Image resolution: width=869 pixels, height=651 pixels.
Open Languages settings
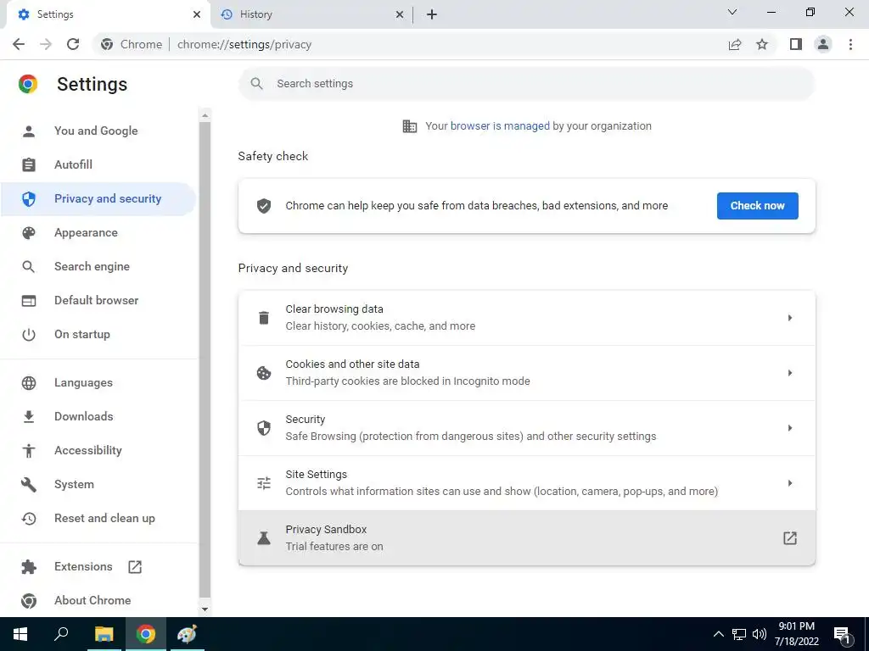point(98,382)
